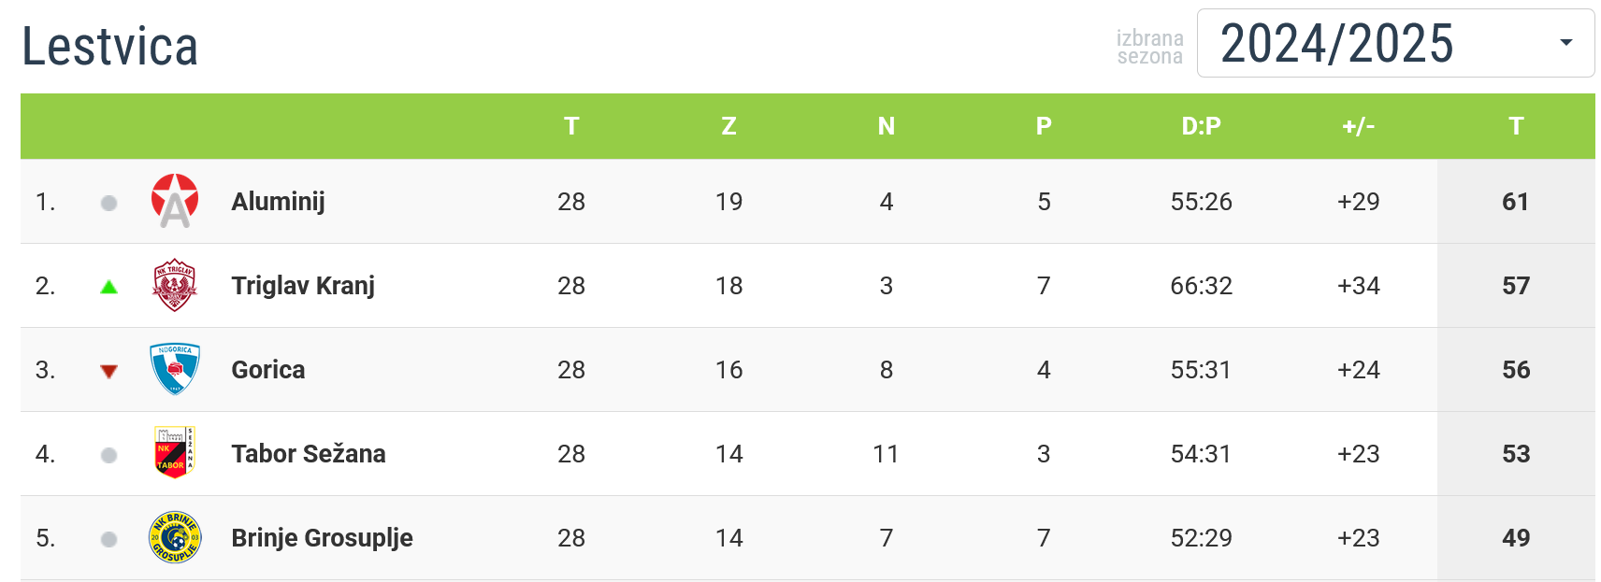The height and width of the screenshot is (582, 1601).
Task: Click grey status dot beside Aluminij
Action: [x=108, y=203]
